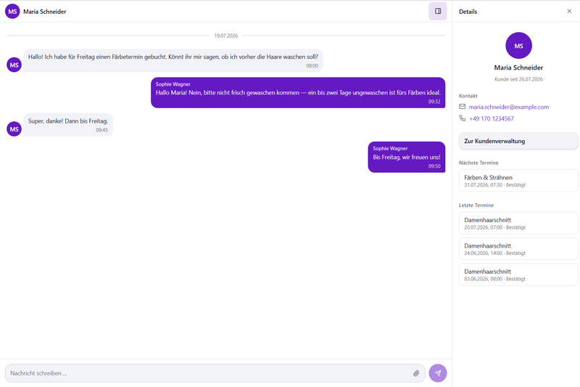Click the 'Kunde seit 26.07.2026' text
This screenshot has height=387, width=580.
(518, 79)
